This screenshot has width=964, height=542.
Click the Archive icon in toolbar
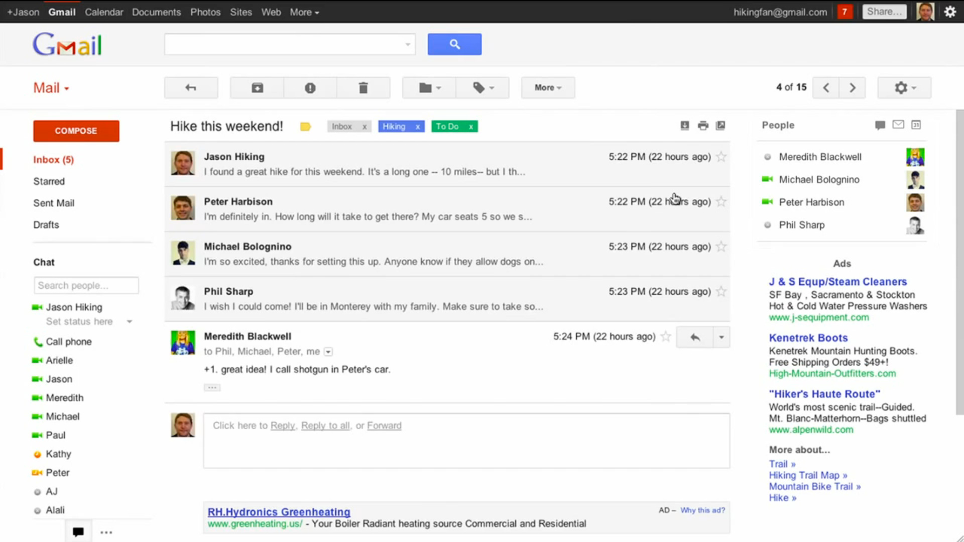tap(257, 88)
